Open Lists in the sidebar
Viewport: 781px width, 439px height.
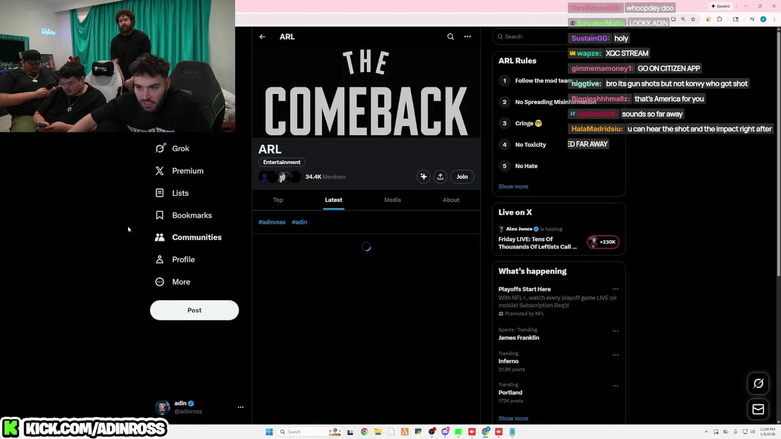point(172,193)
